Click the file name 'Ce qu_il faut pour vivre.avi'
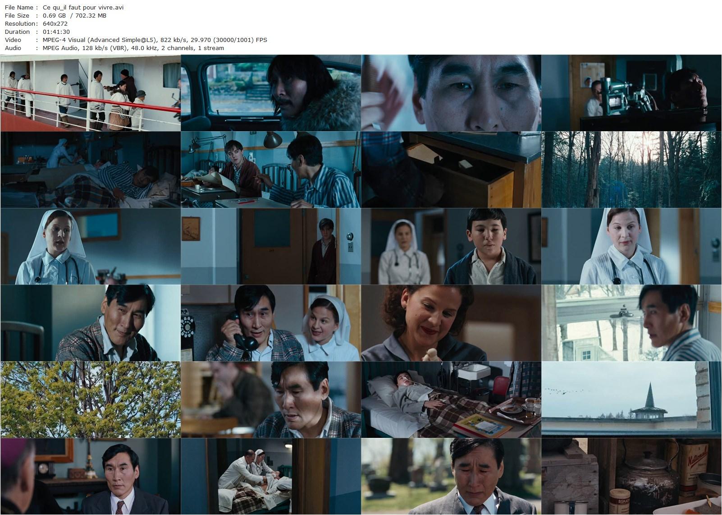722x515 pixels. [x=83, y=7]
